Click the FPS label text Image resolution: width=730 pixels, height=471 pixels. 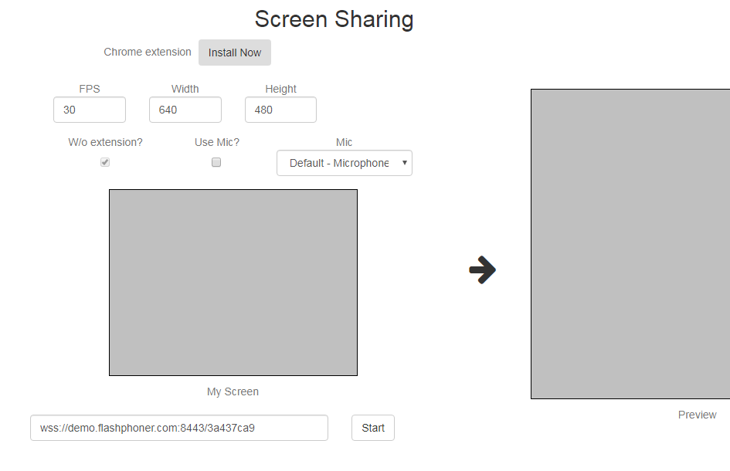click(x=90, y=89)
